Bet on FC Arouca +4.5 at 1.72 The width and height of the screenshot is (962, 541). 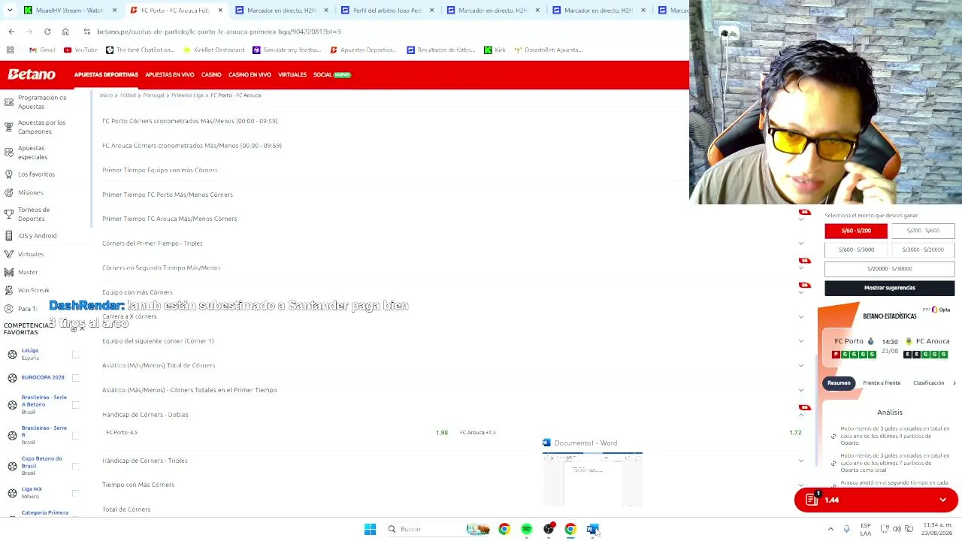[x=630, y=433]
